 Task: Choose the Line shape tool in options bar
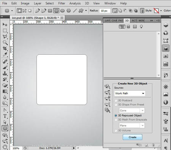pyautogui.click(x=75, y=11)
